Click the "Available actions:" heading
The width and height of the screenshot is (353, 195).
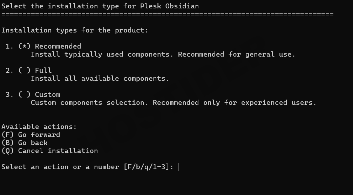click(x=39, y=127)
